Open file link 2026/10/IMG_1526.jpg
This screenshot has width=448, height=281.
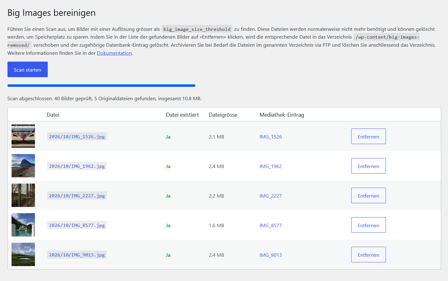pos(77,137)
